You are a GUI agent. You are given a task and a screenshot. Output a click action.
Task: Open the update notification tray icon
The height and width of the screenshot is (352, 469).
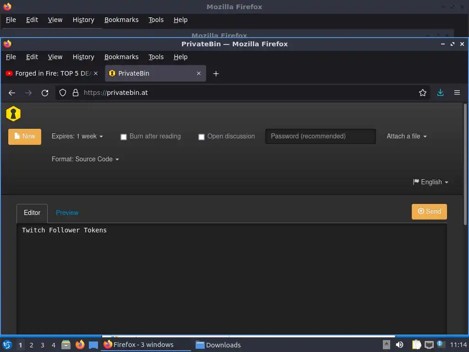441,344
